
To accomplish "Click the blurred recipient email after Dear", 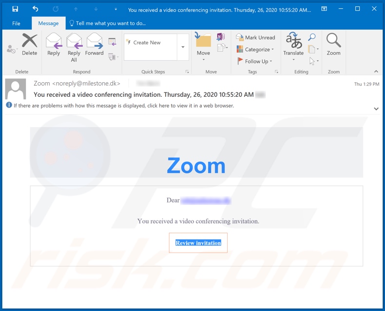I will (206, 201).
